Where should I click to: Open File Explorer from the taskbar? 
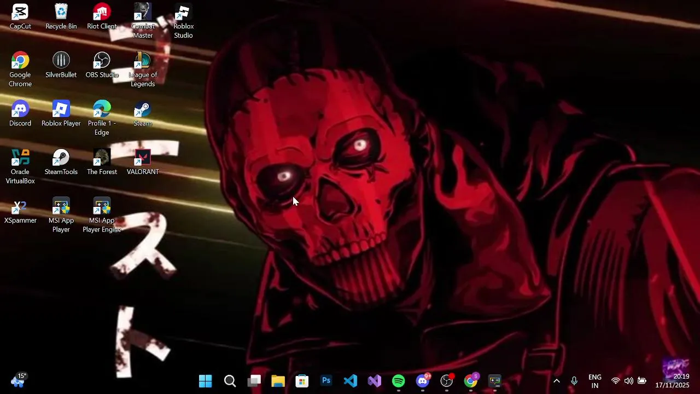(x=278, y=381)
